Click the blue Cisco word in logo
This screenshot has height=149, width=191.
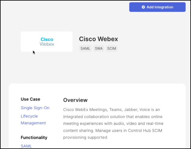click(x=47, y=39)
